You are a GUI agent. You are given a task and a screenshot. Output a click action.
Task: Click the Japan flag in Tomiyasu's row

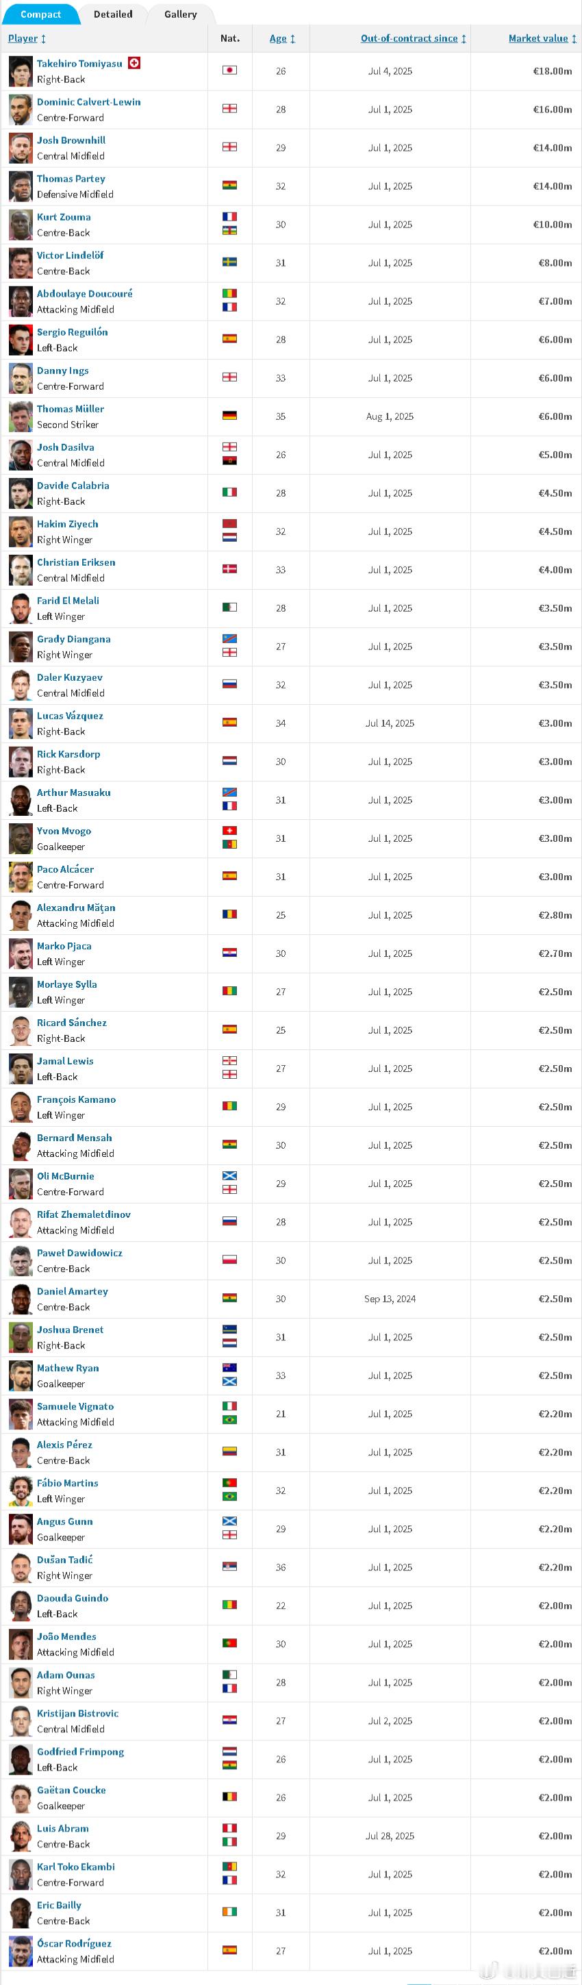point(229,70)
